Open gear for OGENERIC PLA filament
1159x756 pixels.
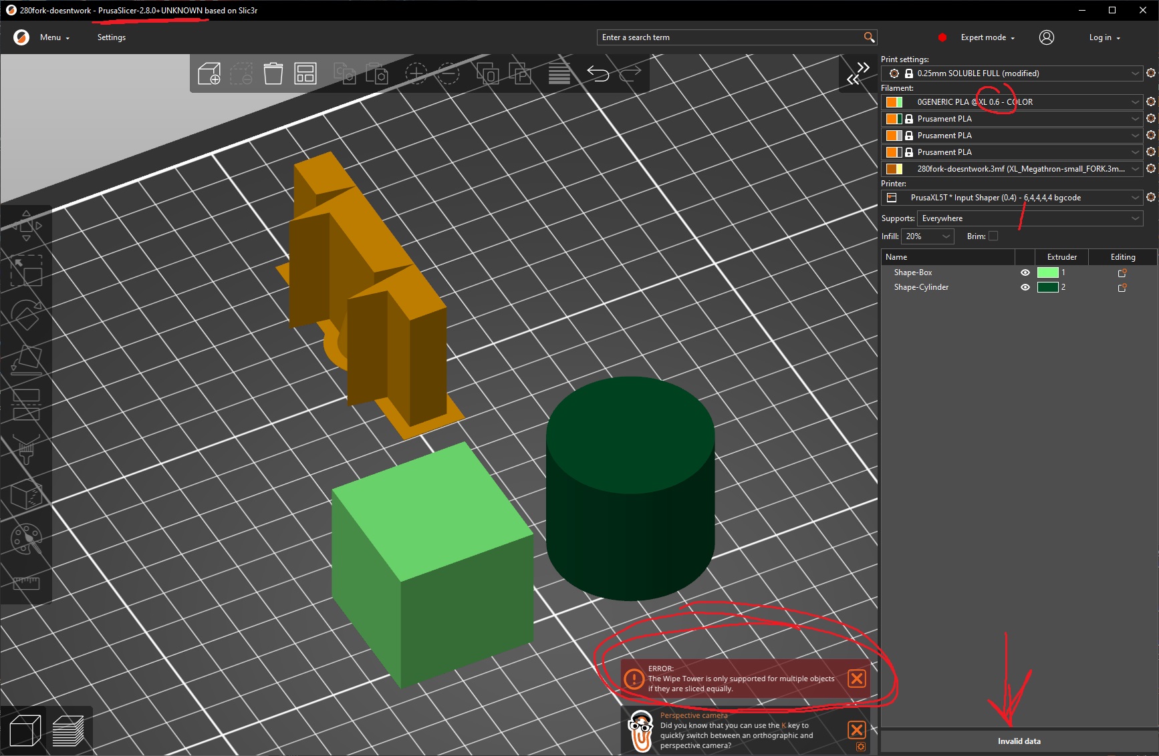[1151, 102]
